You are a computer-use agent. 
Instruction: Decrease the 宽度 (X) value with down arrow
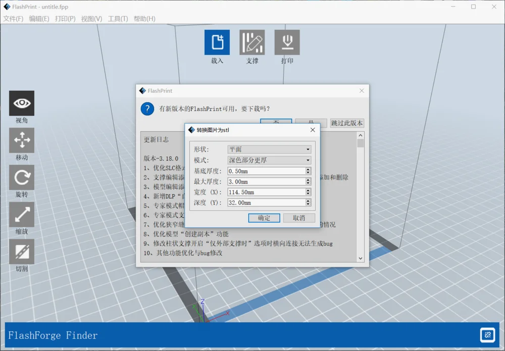tap(308, 194)
